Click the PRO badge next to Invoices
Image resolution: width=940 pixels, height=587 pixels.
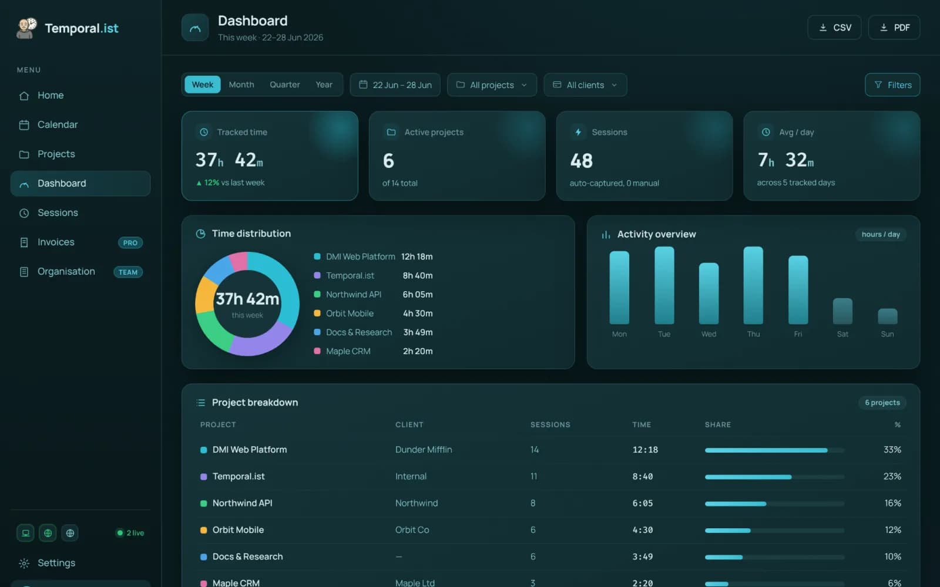pos(130,242)
